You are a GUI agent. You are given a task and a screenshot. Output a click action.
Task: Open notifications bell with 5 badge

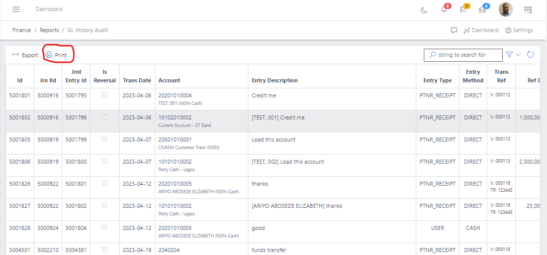coord(444,10)
